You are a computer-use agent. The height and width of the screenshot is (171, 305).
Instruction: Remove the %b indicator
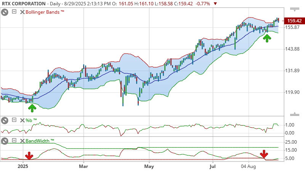coord(22,120)
